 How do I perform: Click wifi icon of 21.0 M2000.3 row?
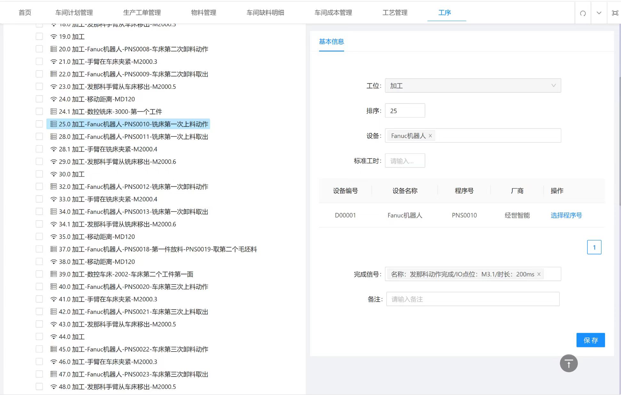click(54, 62)
